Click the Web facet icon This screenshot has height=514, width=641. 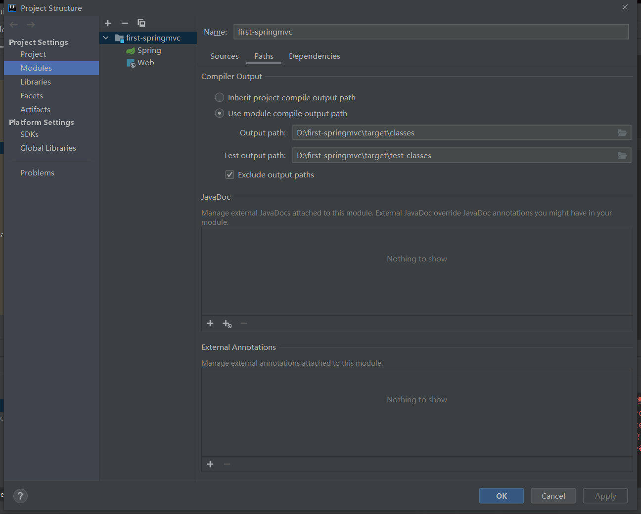click(131, 63)
